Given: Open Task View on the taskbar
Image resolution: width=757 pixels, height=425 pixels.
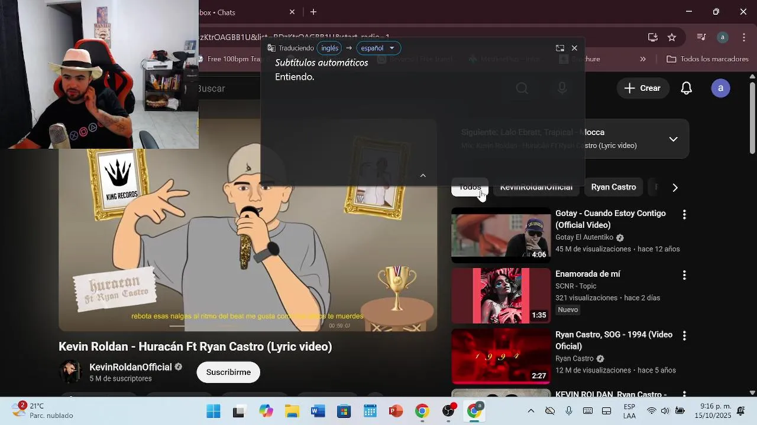Looking at the screenshot, I should (239, 411).
